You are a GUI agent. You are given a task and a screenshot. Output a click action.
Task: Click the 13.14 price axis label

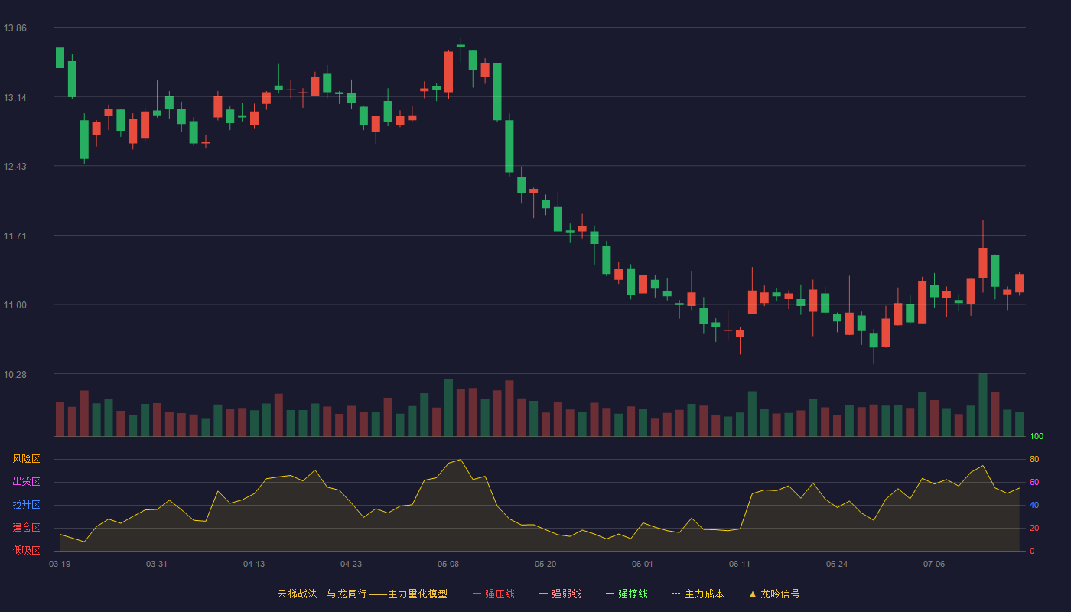pos(15,97)
